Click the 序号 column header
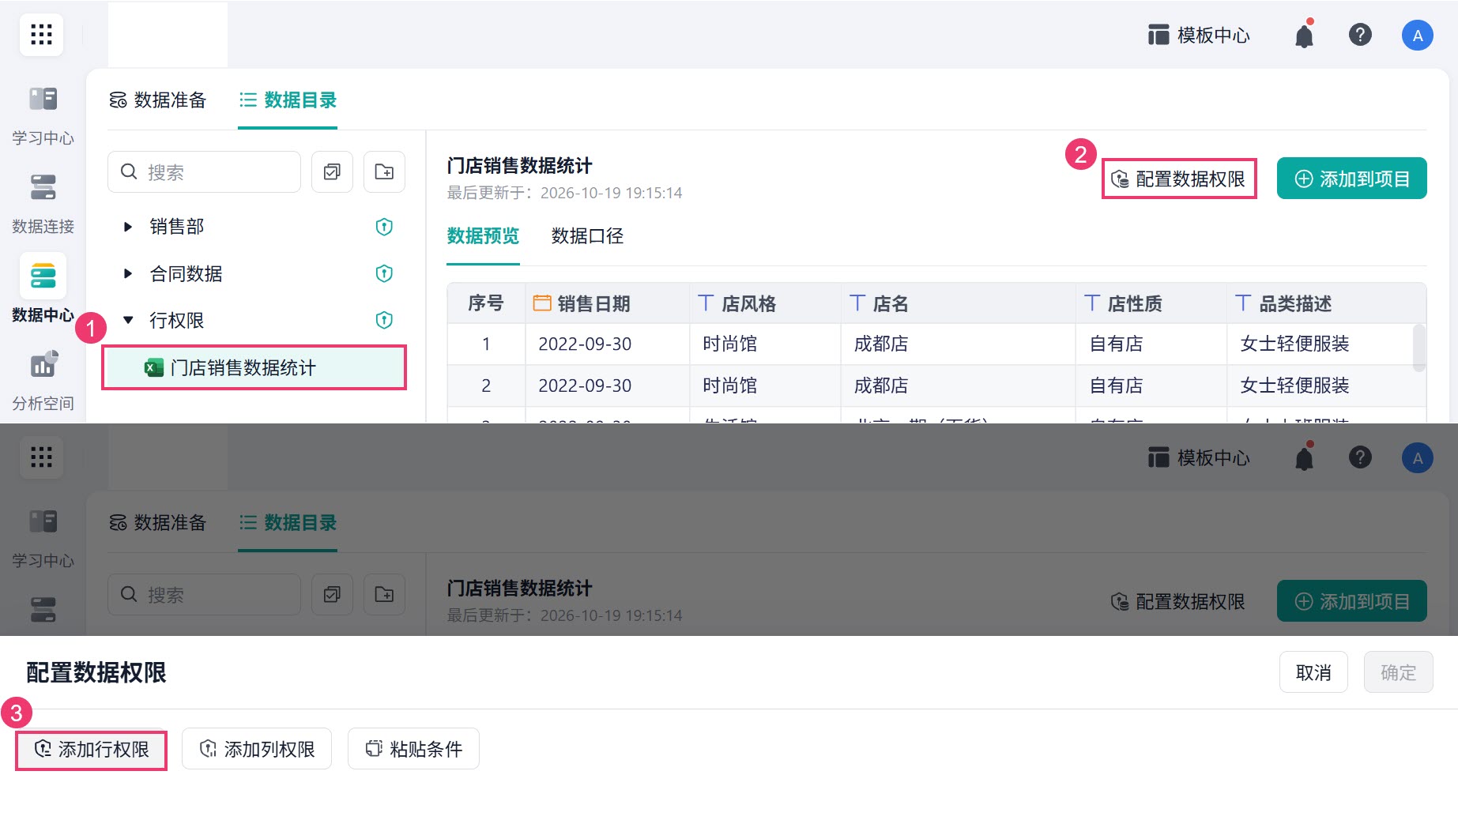 click(486, 303)
